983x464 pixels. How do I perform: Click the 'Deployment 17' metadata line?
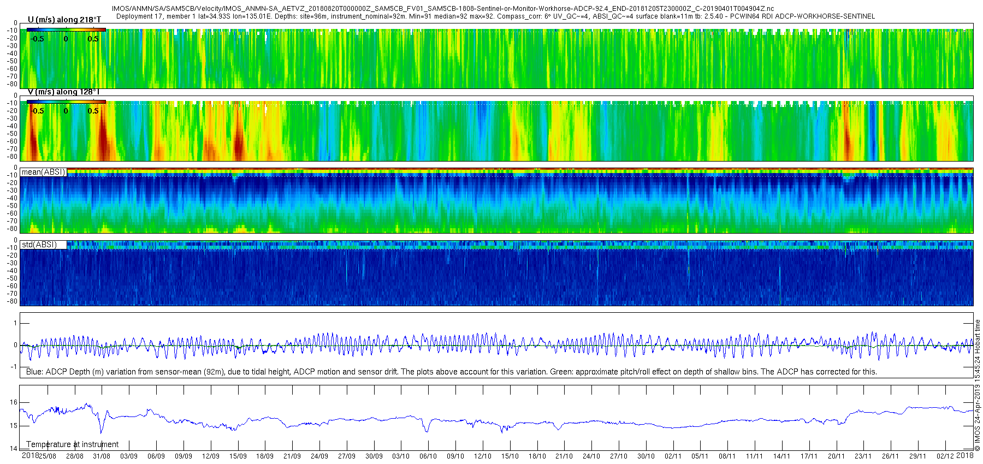coord(495,16)
